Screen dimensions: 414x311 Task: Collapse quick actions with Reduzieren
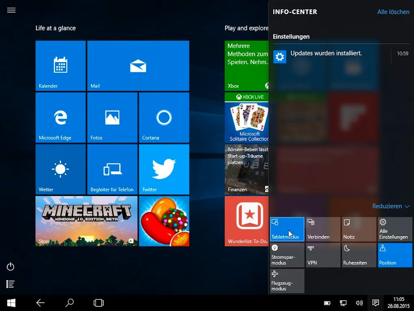pyautogui.click(x=391, y=206)
